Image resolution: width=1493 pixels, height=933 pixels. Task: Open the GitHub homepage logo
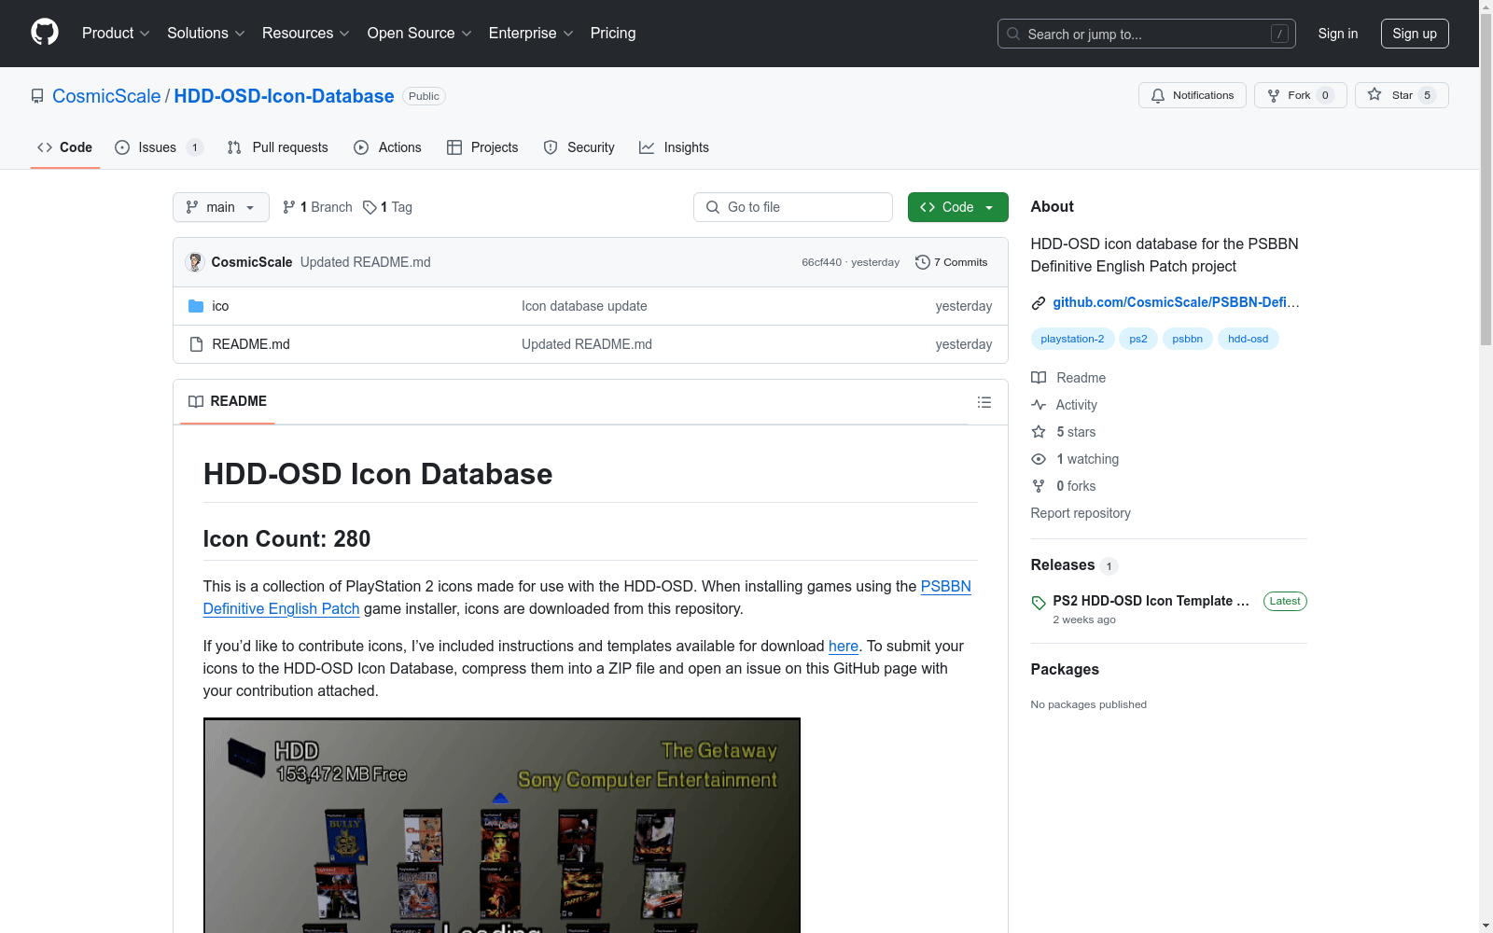(45, 33)
